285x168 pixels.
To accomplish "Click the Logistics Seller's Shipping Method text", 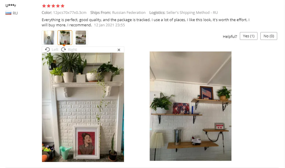I will tap(184, 12).
